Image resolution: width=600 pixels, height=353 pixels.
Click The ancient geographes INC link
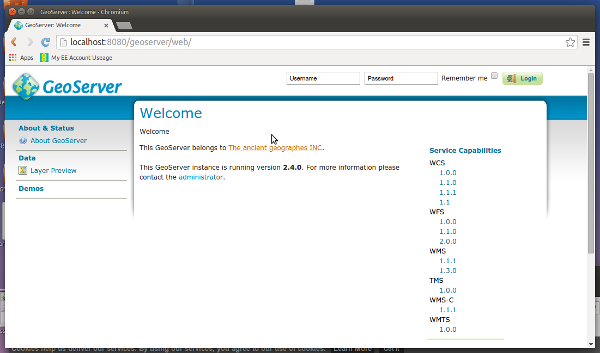pyautogui.click(x=275, y=147)
